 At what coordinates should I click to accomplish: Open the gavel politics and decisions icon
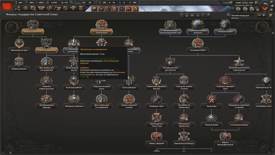[x=18, y=8]
